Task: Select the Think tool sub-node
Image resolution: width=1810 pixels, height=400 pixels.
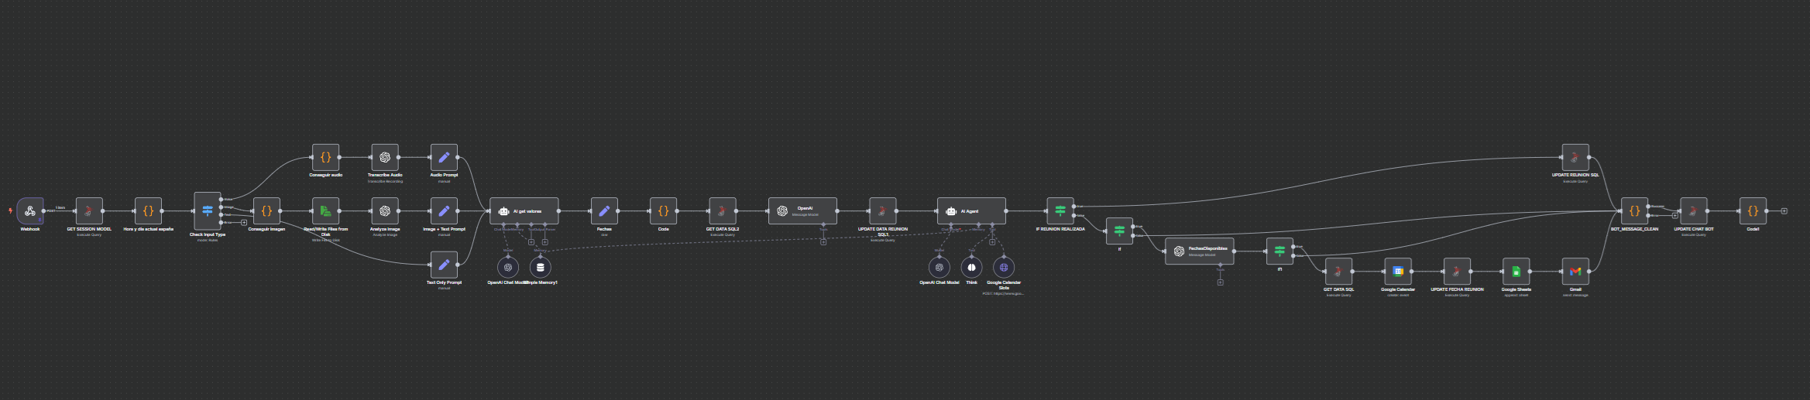Action: [x=971, y=267]
